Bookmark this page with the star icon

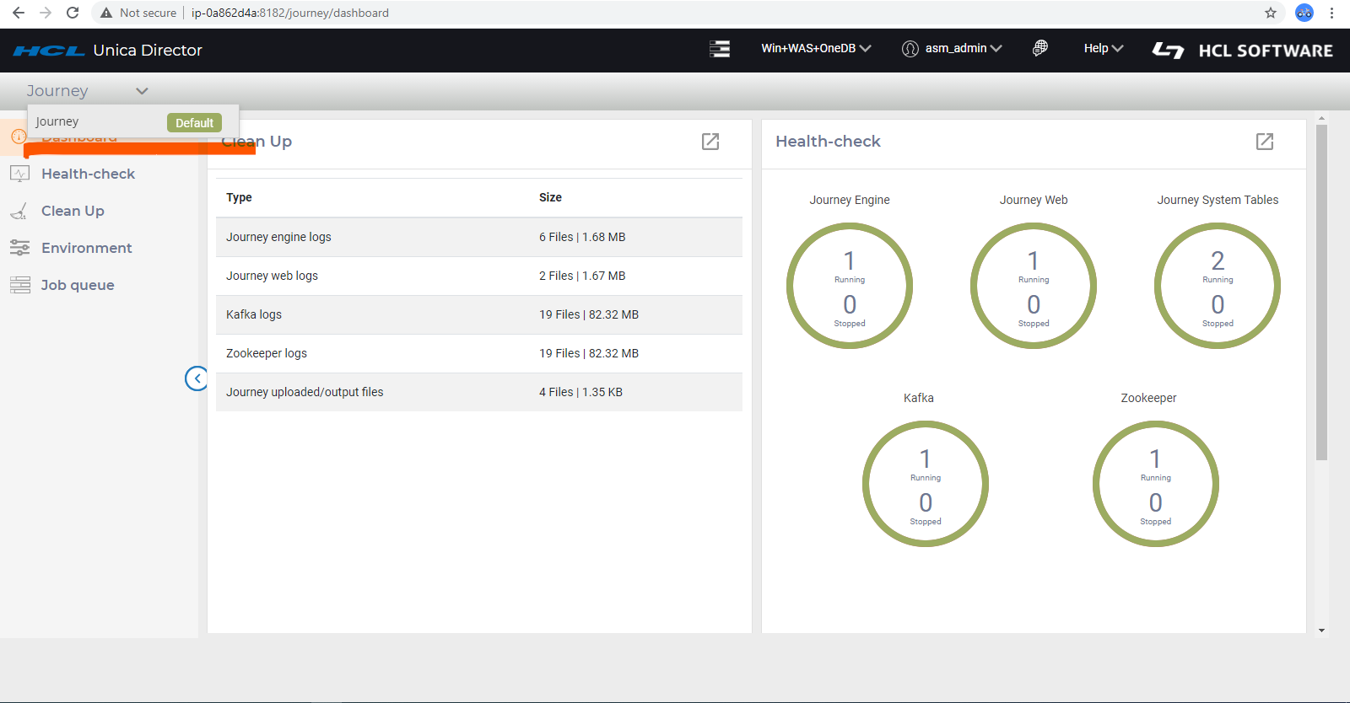click(1271, 13)
